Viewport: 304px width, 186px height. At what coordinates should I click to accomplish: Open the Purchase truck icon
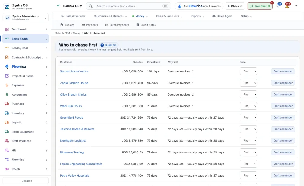7,104
